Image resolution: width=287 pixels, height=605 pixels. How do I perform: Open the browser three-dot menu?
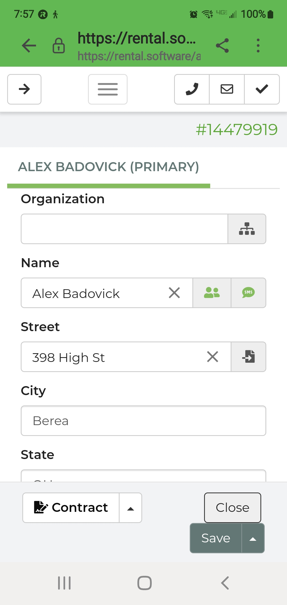[x=258, y=46]
